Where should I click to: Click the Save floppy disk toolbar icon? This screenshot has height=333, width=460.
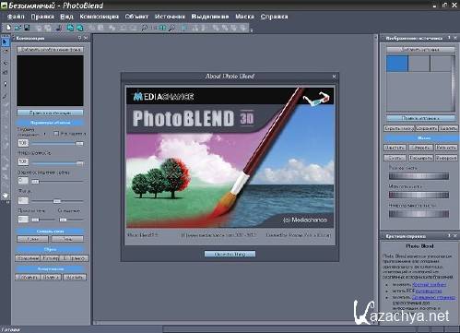[27, 28]
